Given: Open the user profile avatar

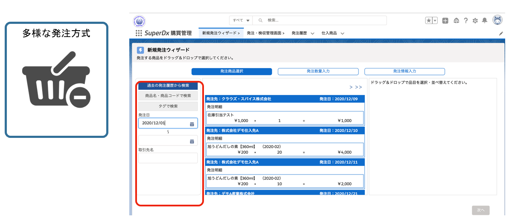Looking at the screenshot, I should (x=497, y=20).
